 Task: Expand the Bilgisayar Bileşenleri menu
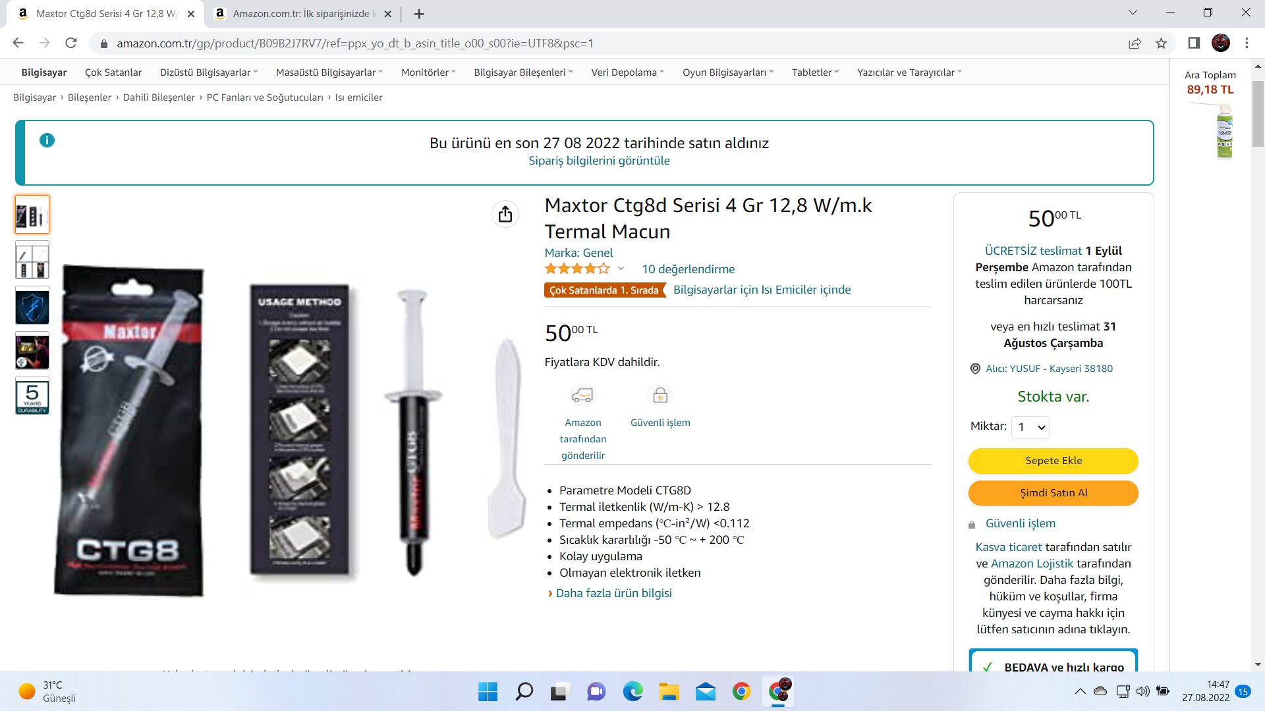523,72
